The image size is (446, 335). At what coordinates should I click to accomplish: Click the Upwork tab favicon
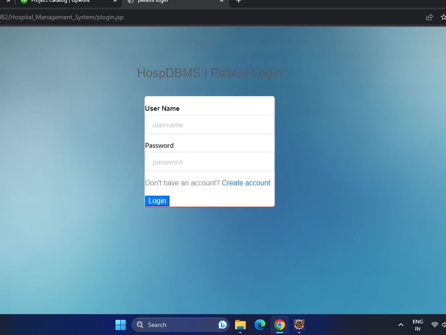coord(24,1)
